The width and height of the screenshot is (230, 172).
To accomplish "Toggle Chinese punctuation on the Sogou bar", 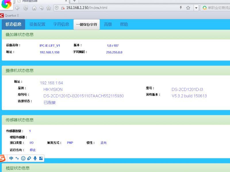I will pyautogui.click(x=17, y=158).
